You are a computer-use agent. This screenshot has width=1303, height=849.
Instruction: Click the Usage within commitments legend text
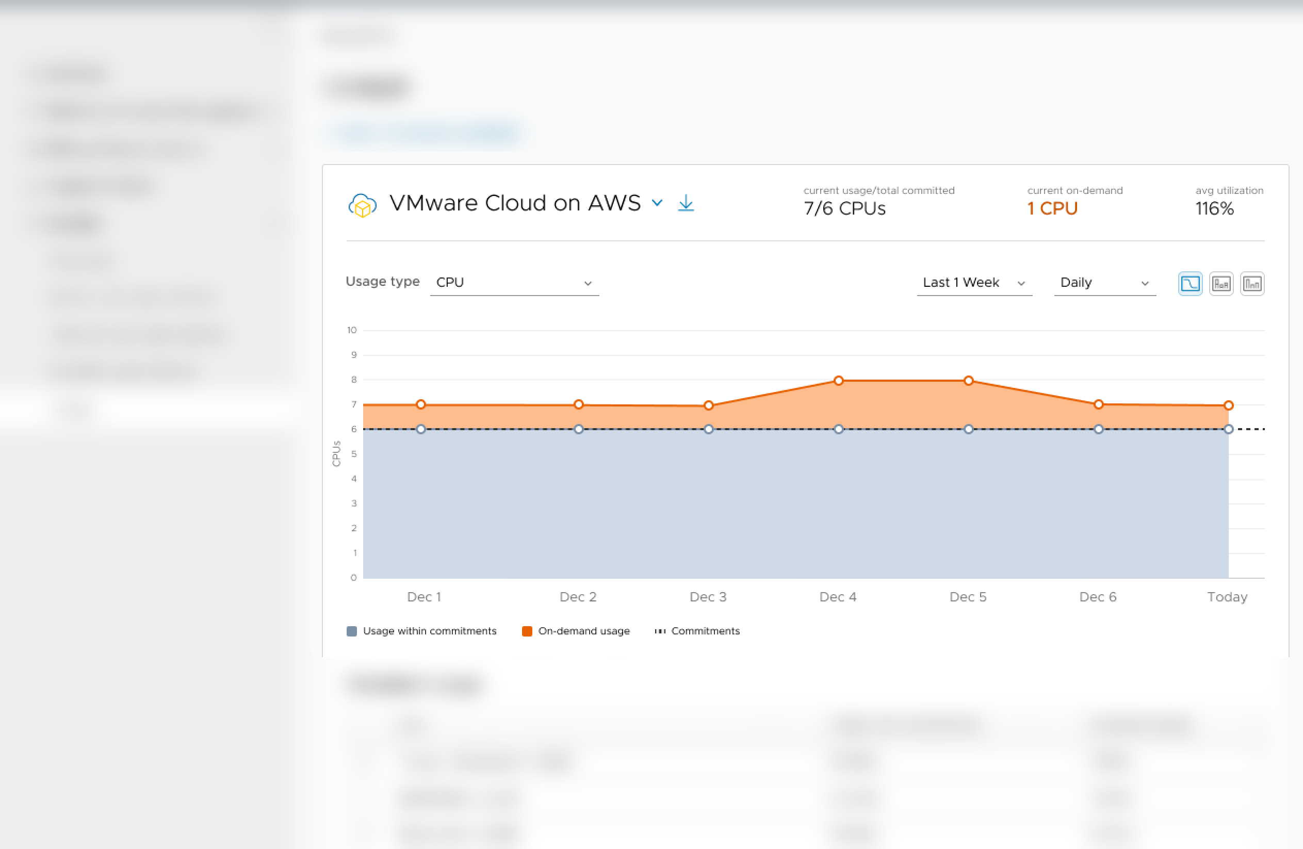430,631
